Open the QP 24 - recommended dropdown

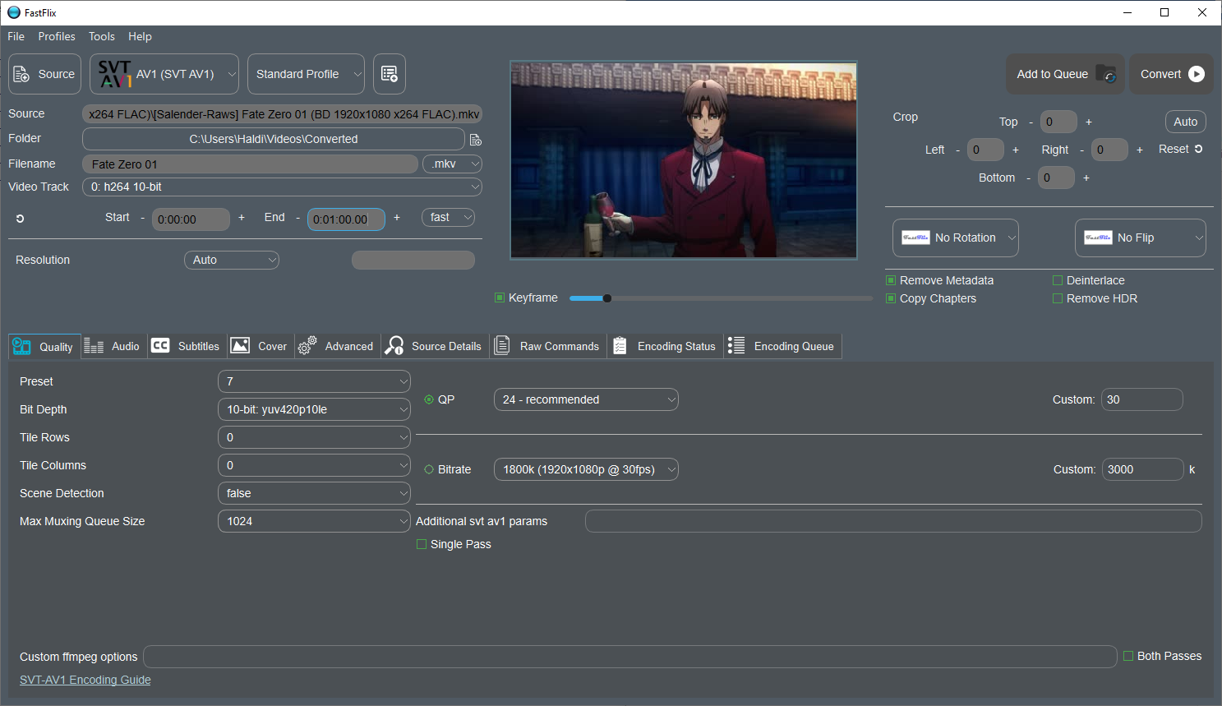pyautogui.click(x=586, y=399)
